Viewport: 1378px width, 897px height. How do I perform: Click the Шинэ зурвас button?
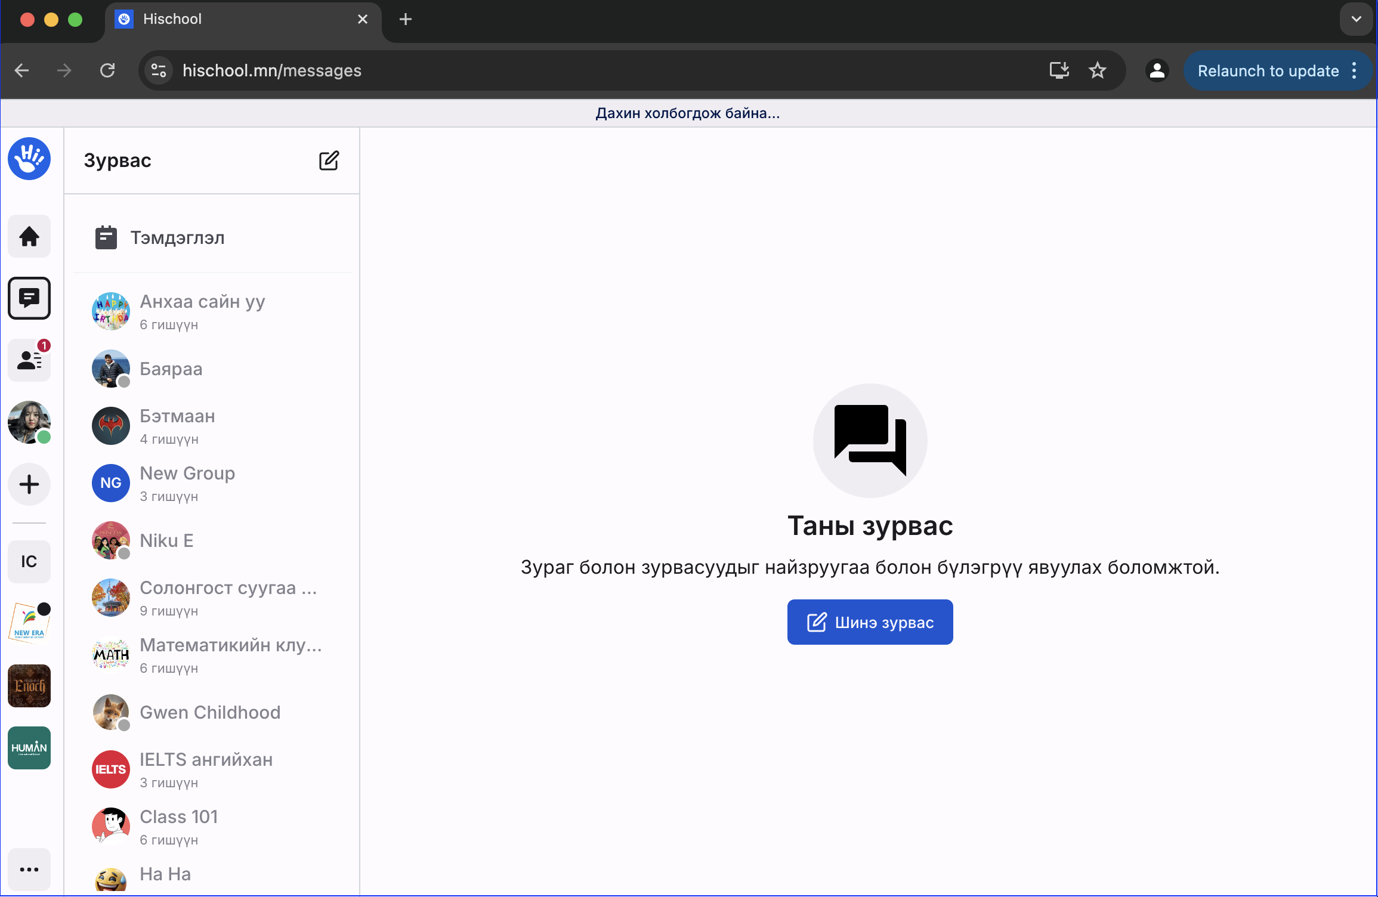pos(870,622)
